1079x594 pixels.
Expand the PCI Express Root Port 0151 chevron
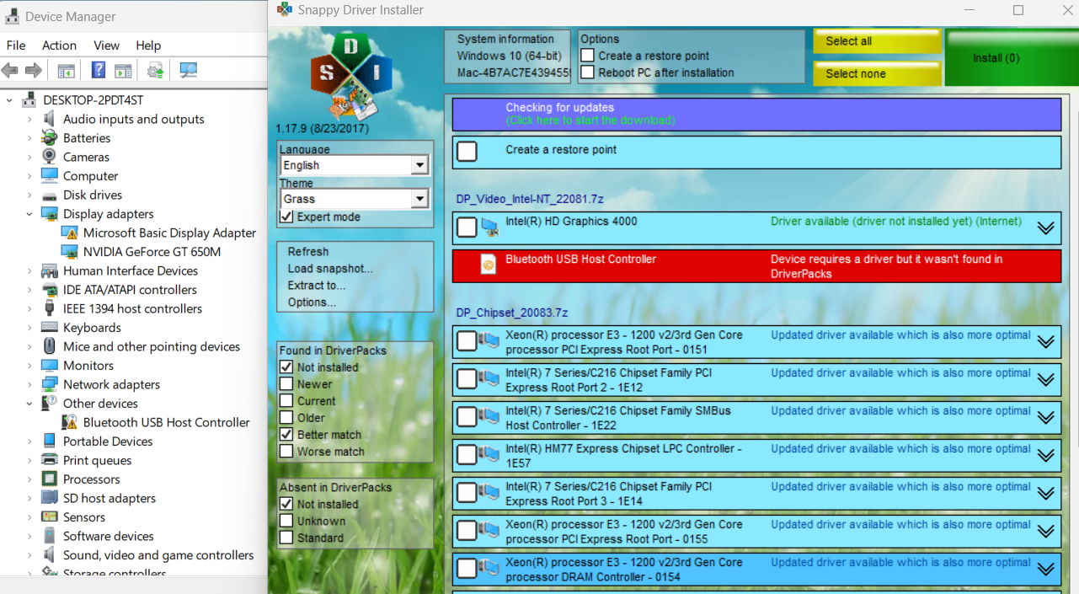[x=1045, y=342]
